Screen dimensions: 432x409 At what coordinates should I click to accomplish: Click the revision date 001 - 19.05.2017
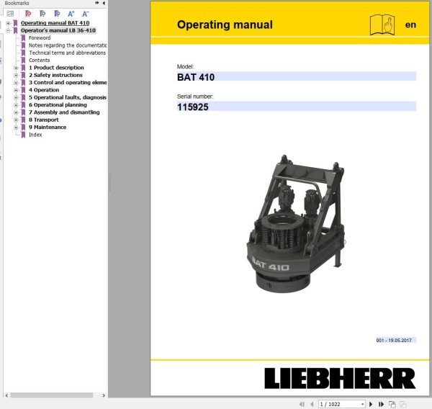pyautogui.click(x=394, y=340)
